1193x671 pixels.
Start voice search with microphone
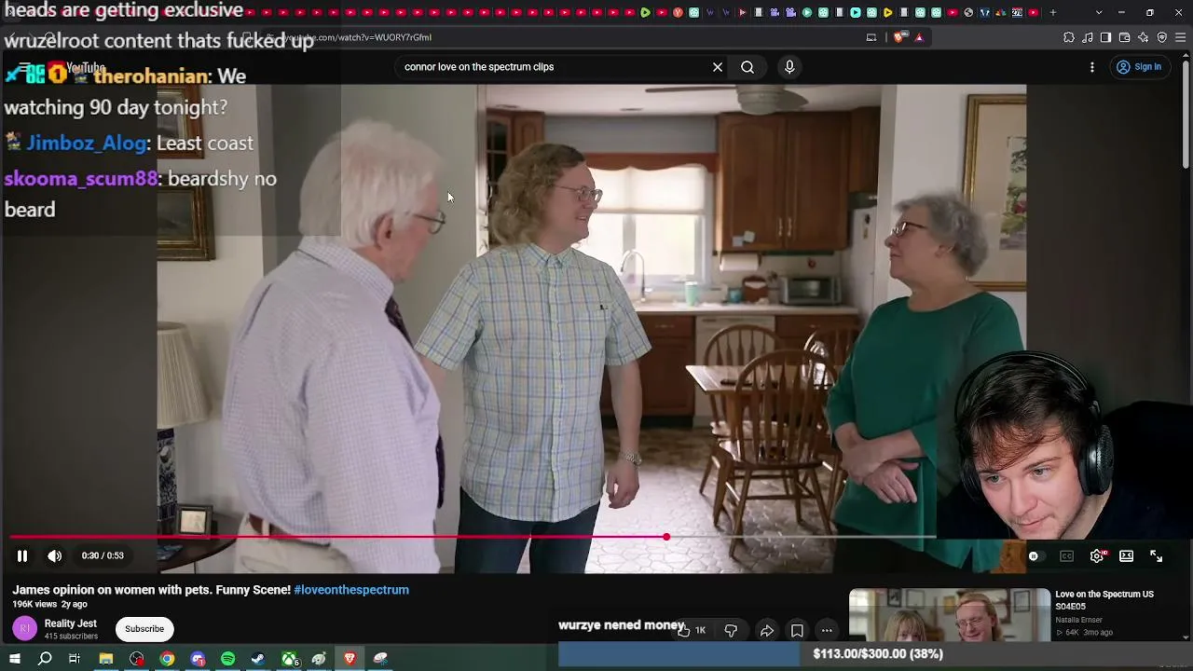[x=789, y=67]
